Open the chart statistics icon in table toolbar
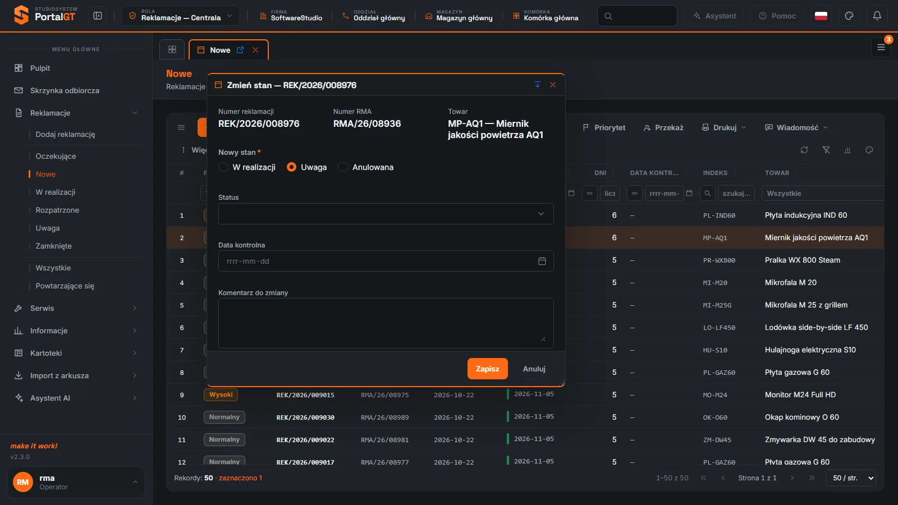Screen dimensions: 898x505 click(847, 150)
